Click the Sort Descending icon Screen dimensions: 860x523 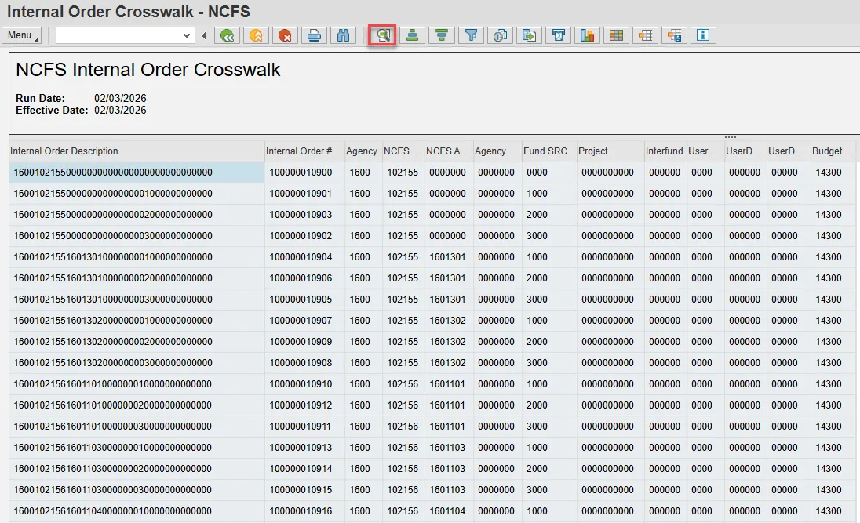pos(442,35)
